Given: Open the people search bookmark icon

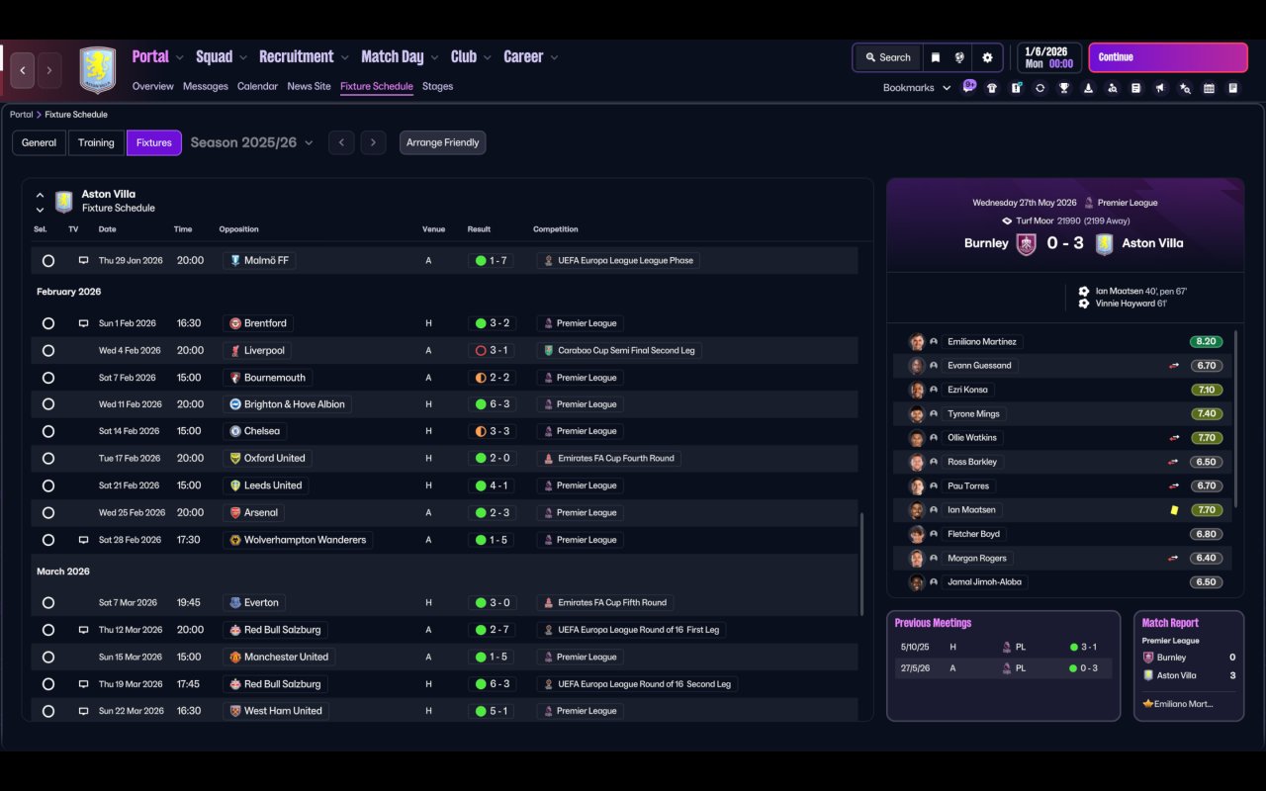Looking at the screenshot, I should [1113, 88].
